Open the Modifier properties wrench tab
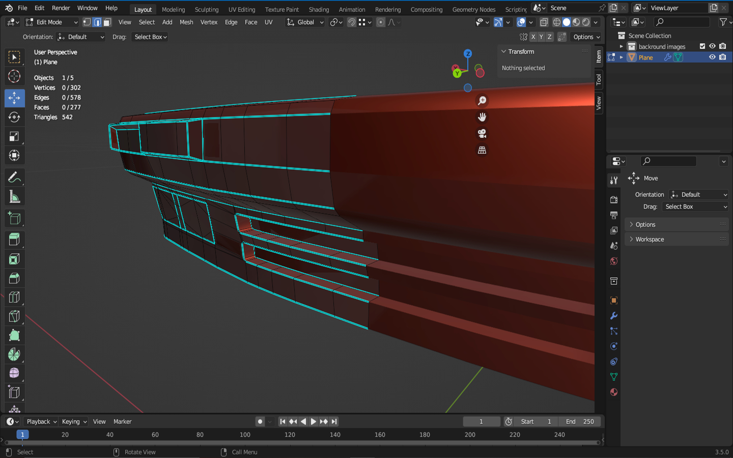Image resolution: width=733 pixels, height=458 pixels. [x=614, y=316]
